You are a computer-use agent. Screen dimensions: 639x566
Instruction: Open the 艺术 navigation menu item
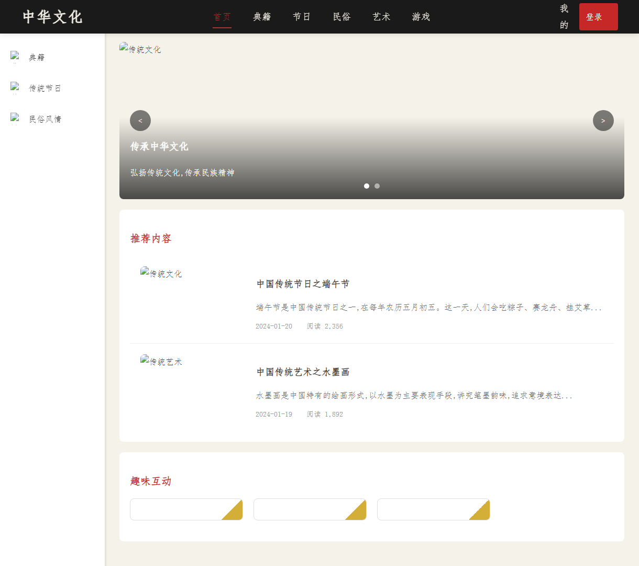tap(381, 17)
